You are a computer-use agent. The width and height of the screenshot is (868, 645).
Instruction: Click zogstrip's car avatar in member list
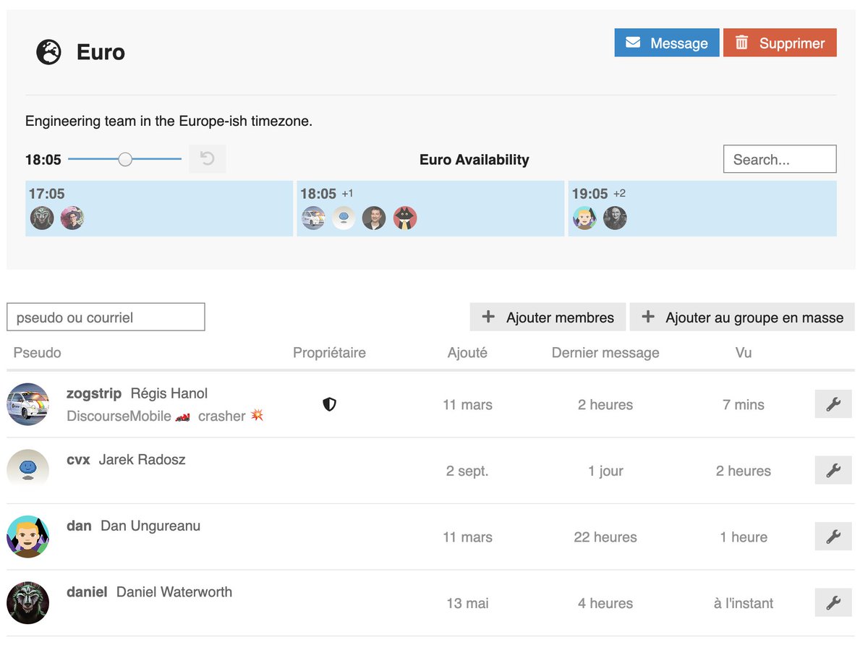tap(27, 404)
